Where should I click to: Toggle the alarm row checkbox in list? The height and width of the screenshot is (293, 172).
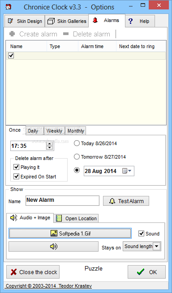point(11,55)
